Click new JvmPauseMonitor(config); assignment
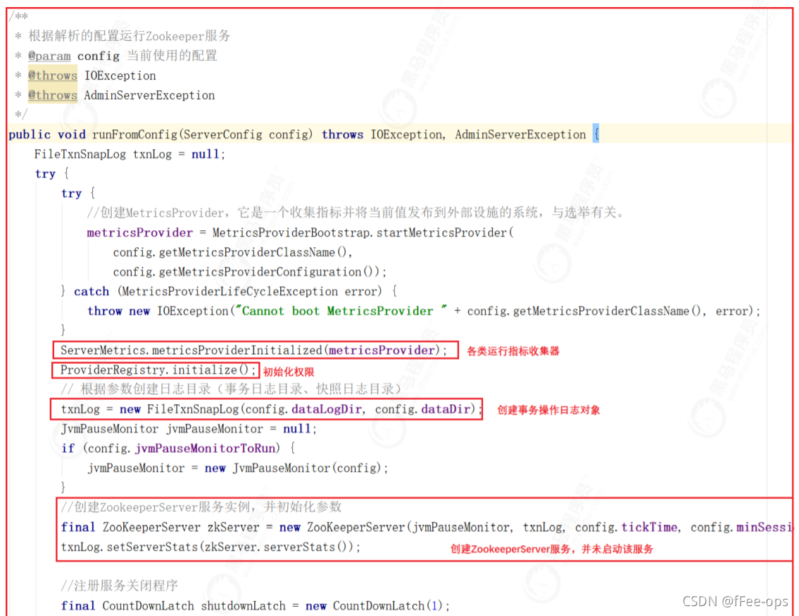This screenshot has height=616, width=799. pyautogui.click(x=238, y=468)
